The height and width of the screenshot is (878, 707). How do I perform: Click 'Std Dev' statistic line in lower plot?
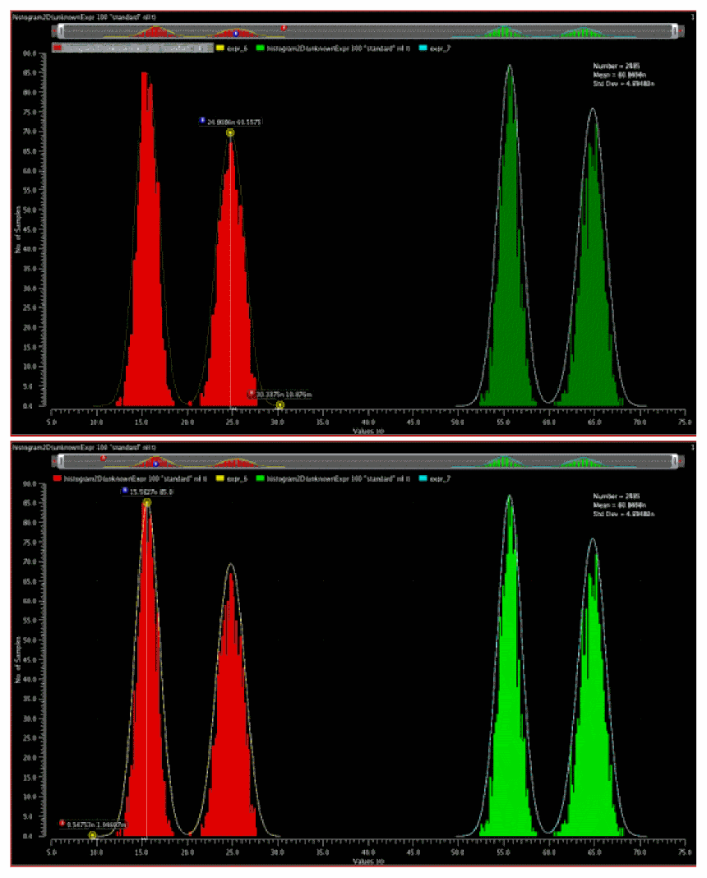coord(624,514)
